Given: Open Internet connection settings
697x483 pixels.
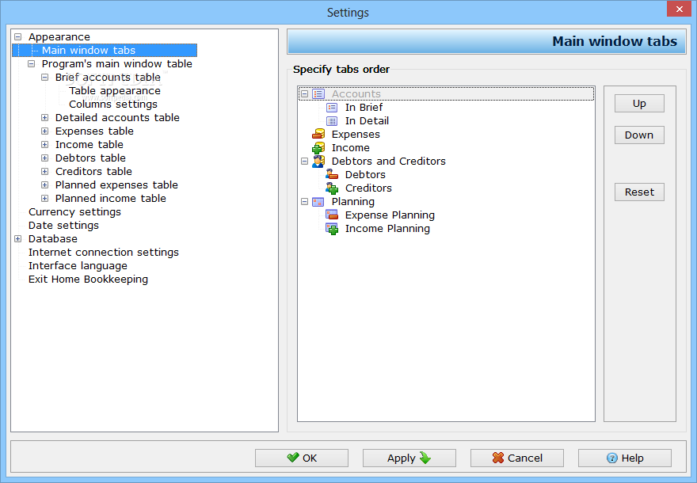Looking at the screenshot, I should pyautogui.click(x=104, y=253).
